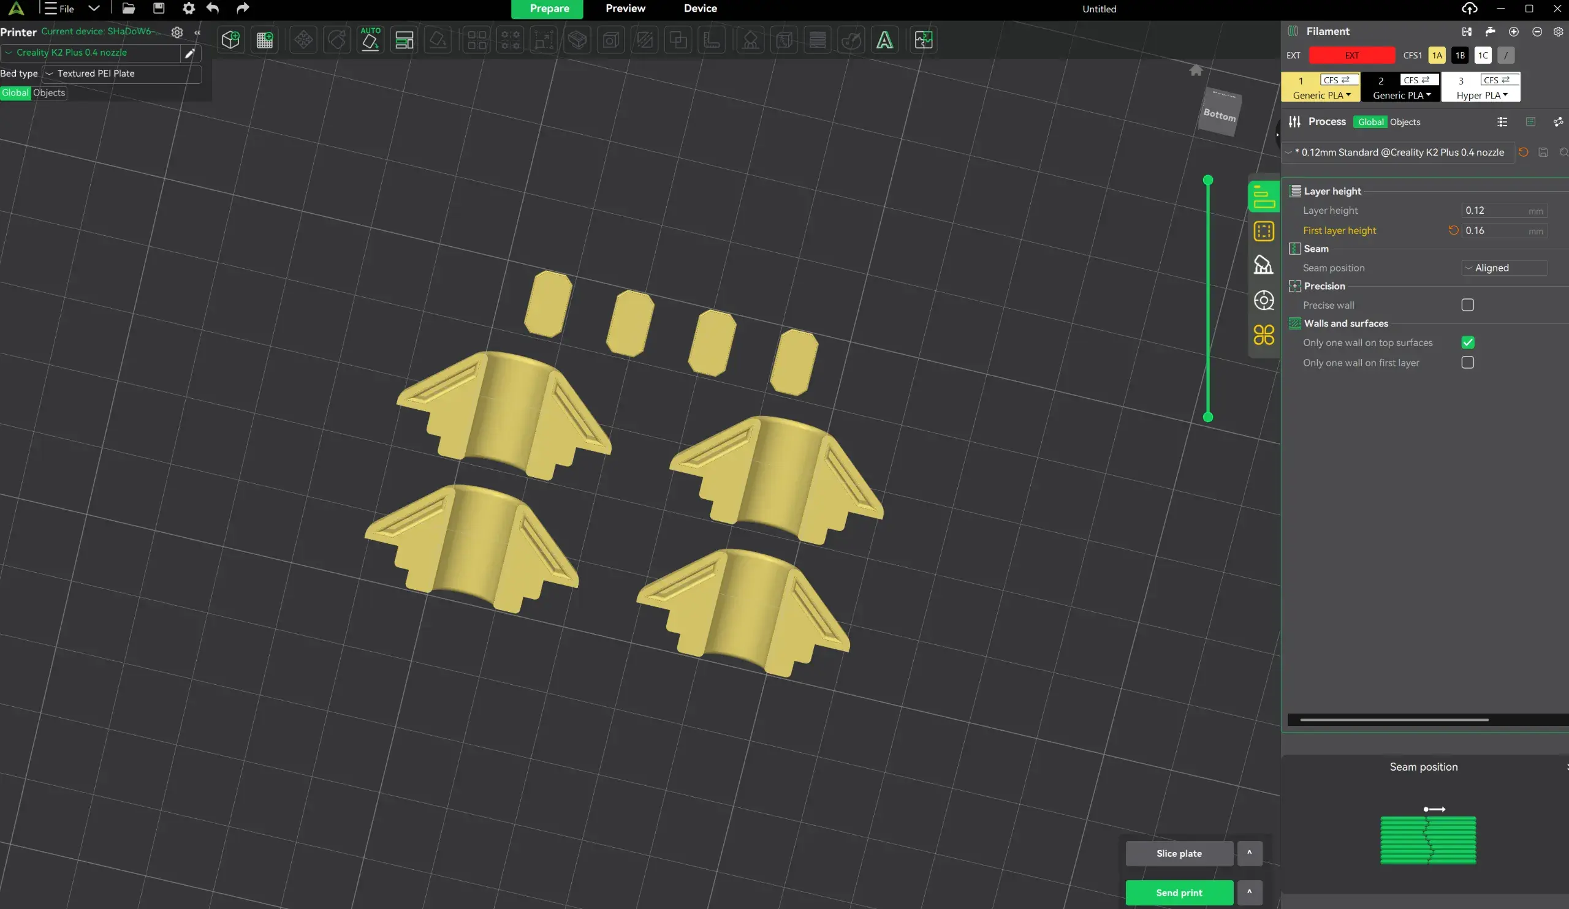Switch to the Preview tab
1569x909 pixels.
coord(625,9)
